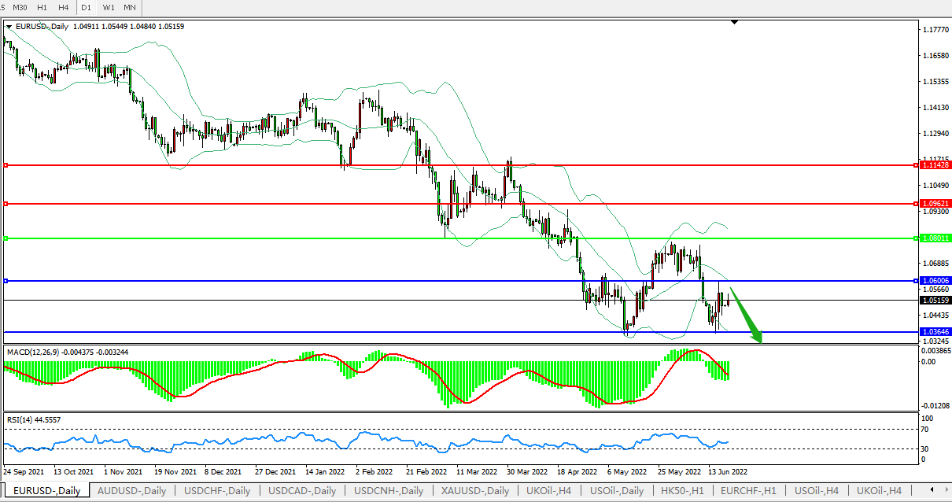
Task: Select the left handle of the 1.11428 red line
Action: point(6,165)
